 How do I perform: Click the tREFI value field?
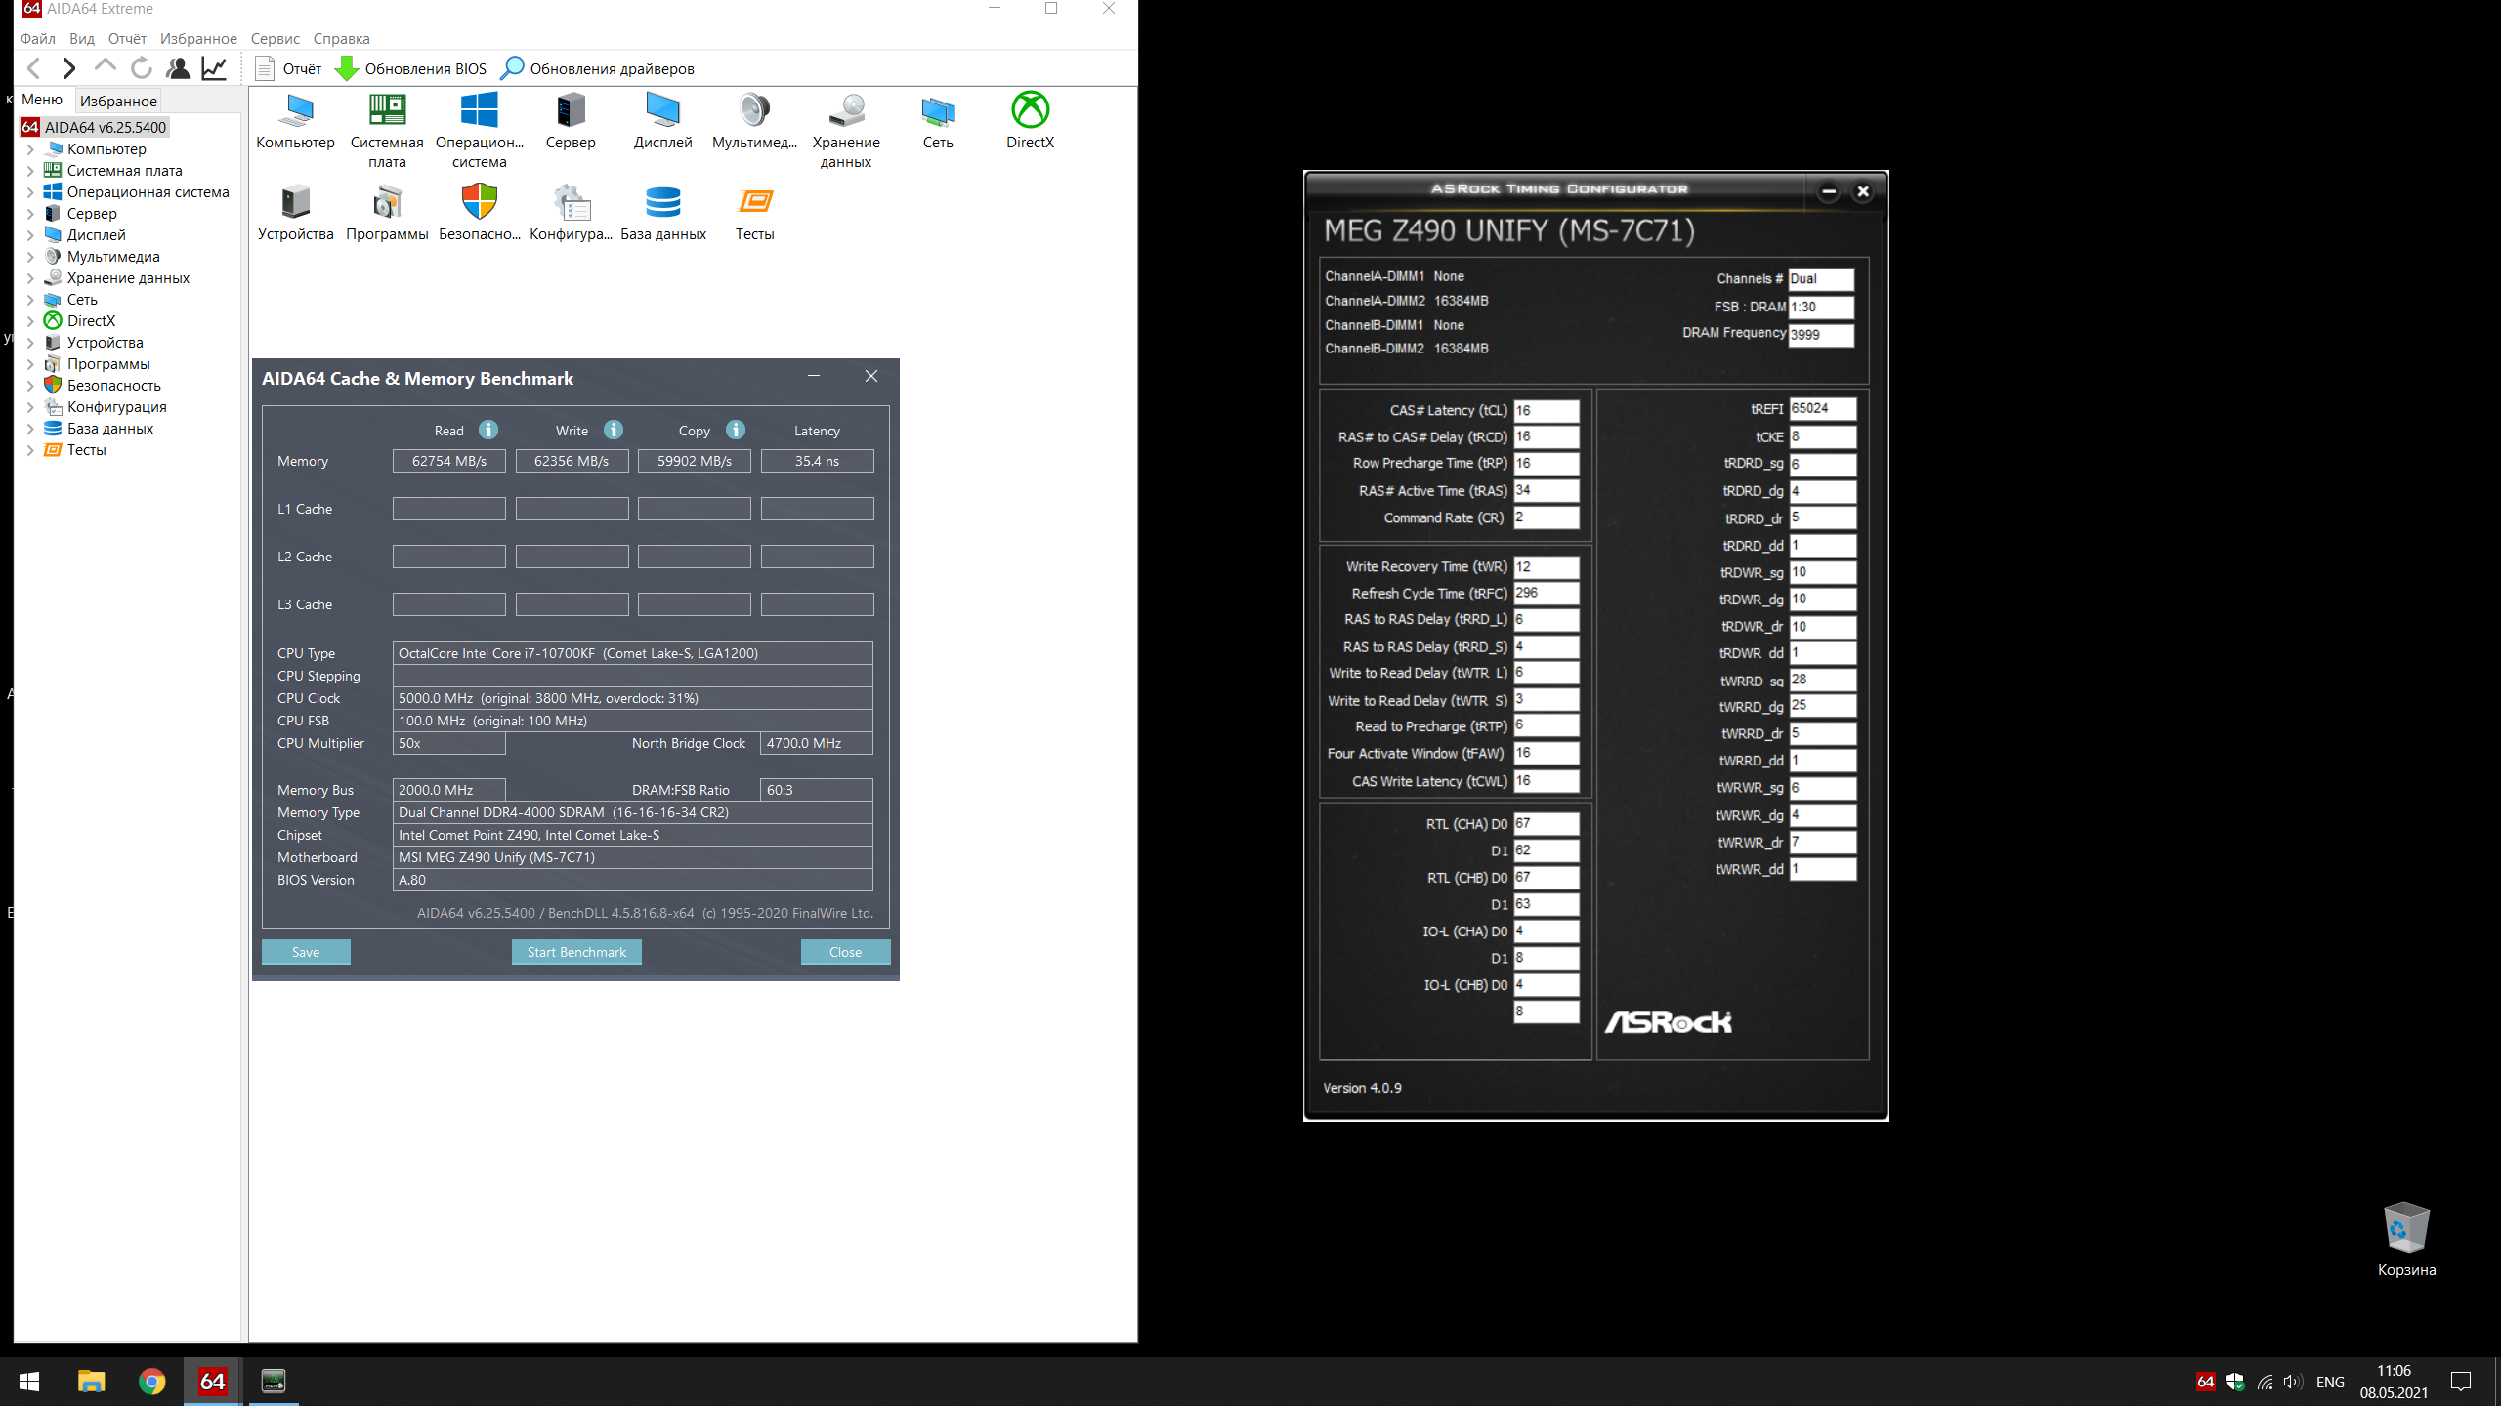coord(1822,408)
